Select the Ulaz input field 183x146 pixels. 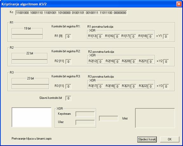(85, 122)
